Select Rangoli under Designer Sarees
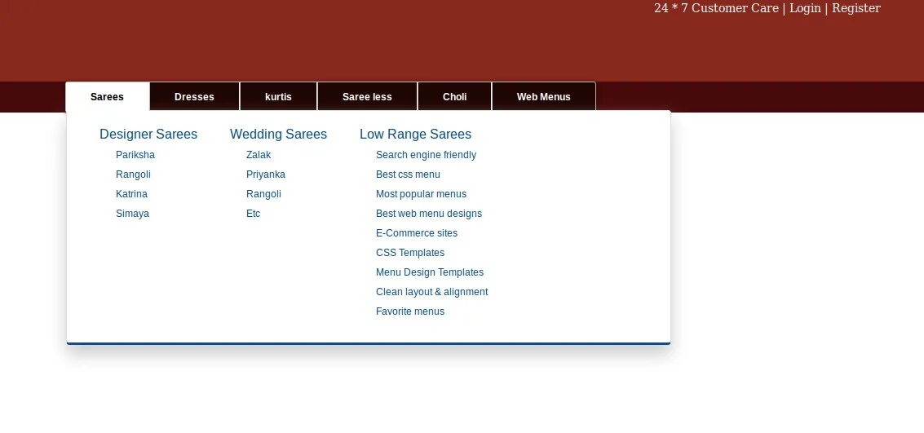Viewport: 924px width, 433px height. 133,175
